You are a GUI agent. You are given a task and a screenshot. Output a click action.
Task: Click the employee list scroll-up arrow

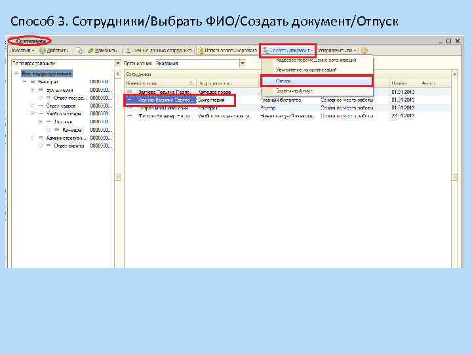point(454,74)
